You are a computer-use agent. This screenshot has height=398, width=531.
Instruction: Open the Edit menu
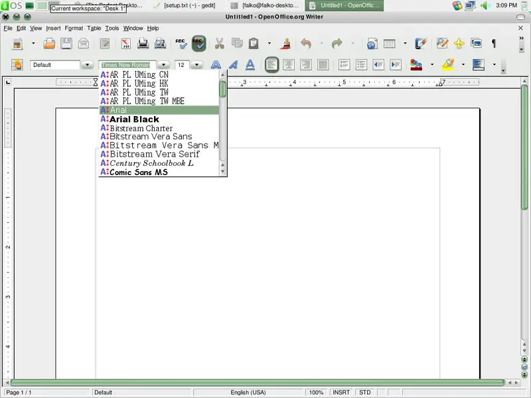point(21,28)
